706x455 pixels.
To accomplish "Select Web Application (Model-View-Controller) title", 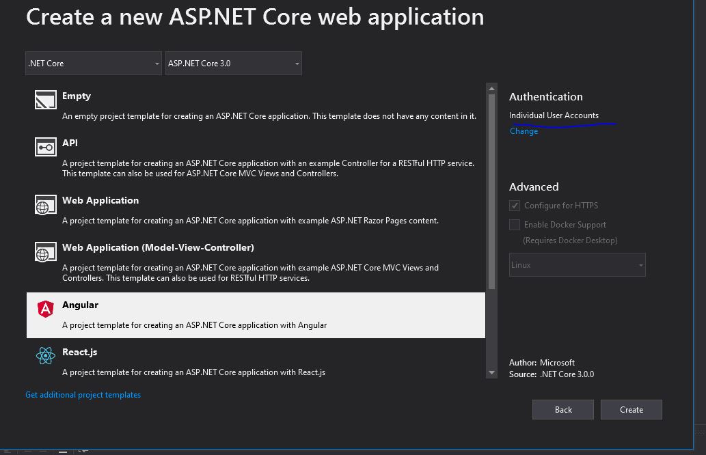I will [158, 247].
